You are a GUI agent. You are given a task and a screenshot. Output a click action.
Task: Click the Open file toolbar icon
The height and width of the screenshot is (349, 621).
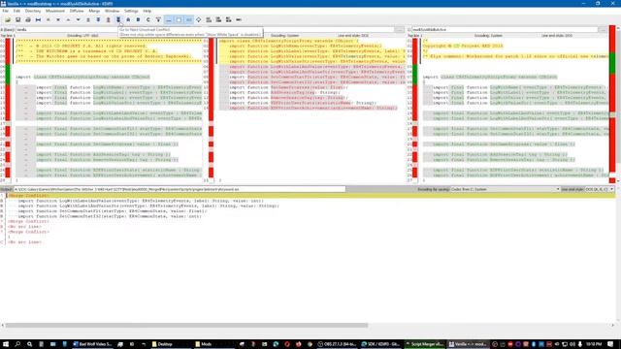[8, 19]
